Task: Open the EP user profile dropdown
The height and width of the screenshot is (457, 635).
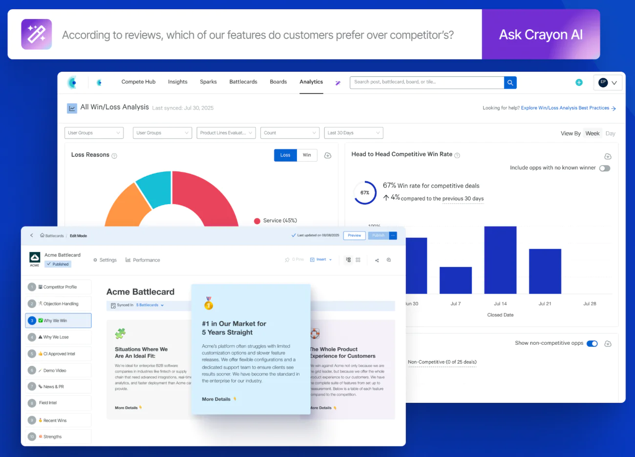Action: click(608, 83)
